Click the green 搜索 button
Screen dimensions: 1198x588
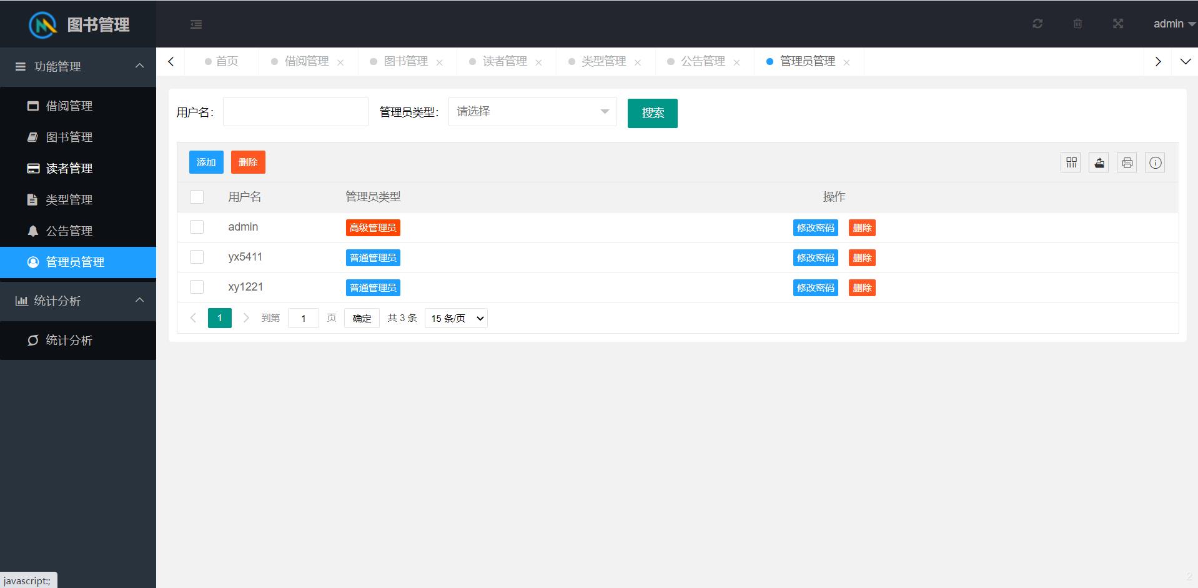pyautogui.click(x=653, y=113)
